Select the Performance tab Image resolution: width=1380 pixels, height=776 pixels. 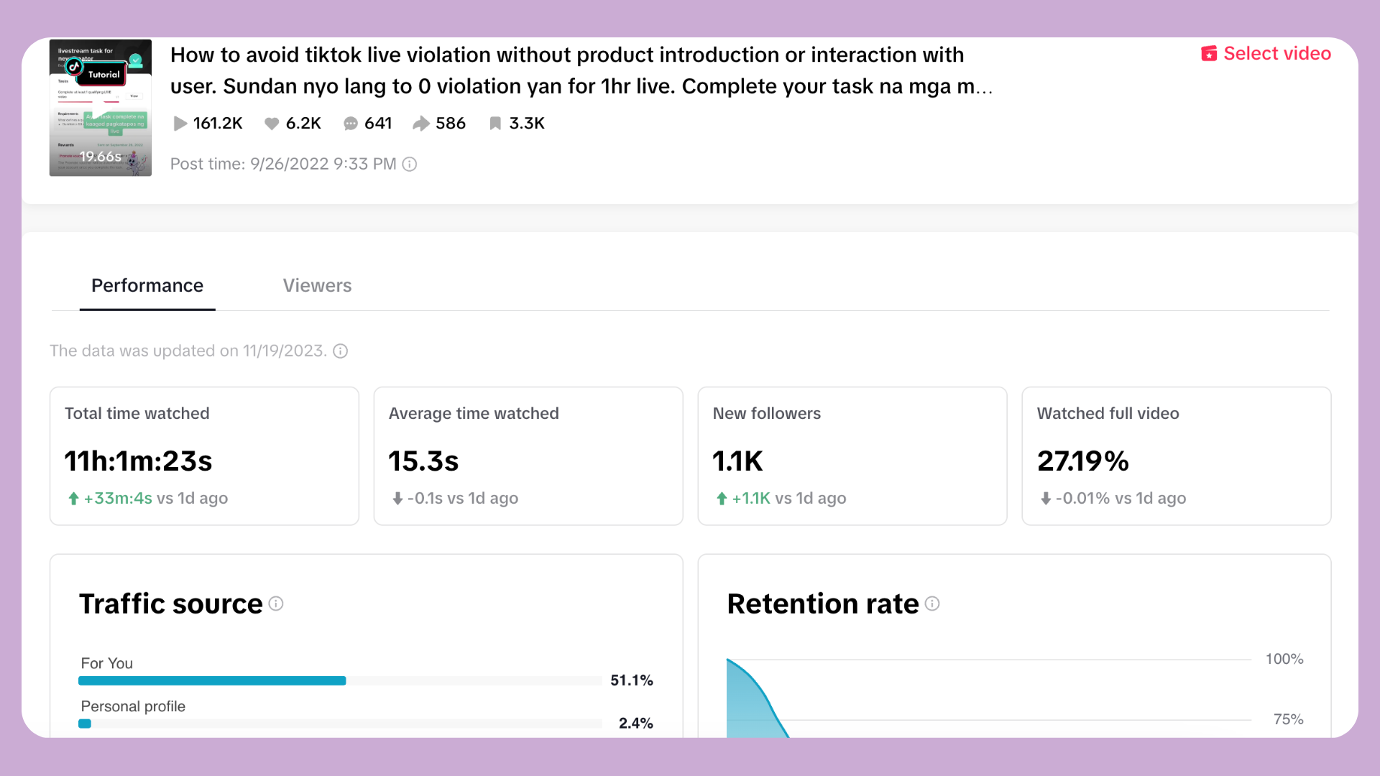(147, 286)
